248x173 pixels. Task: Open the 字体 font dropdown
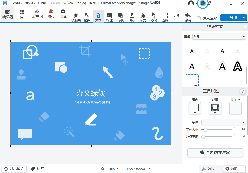click(x=224, y=122)
